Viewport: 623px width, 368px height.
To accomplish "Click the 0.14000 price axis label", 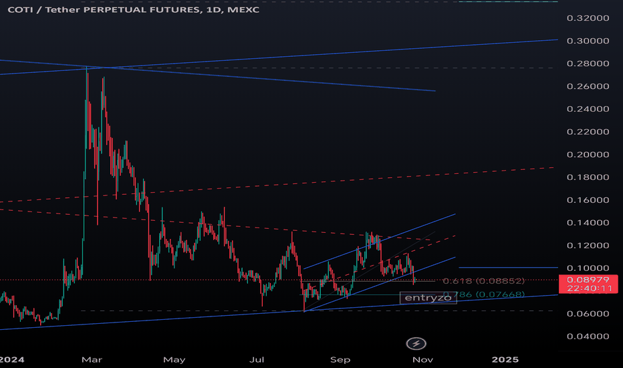I will pos(588,222).
